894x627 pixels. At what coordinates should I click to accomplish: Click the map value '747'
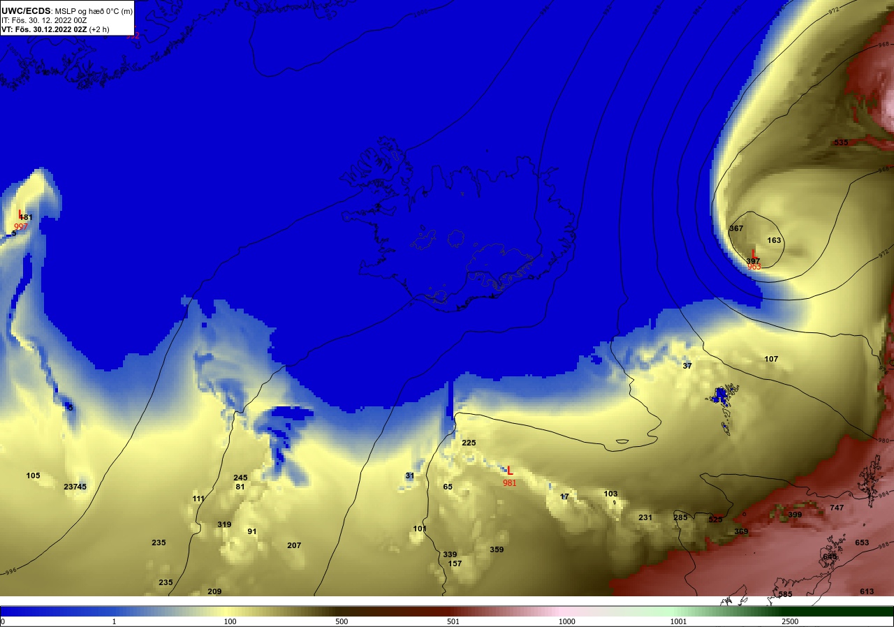point(837,508)
